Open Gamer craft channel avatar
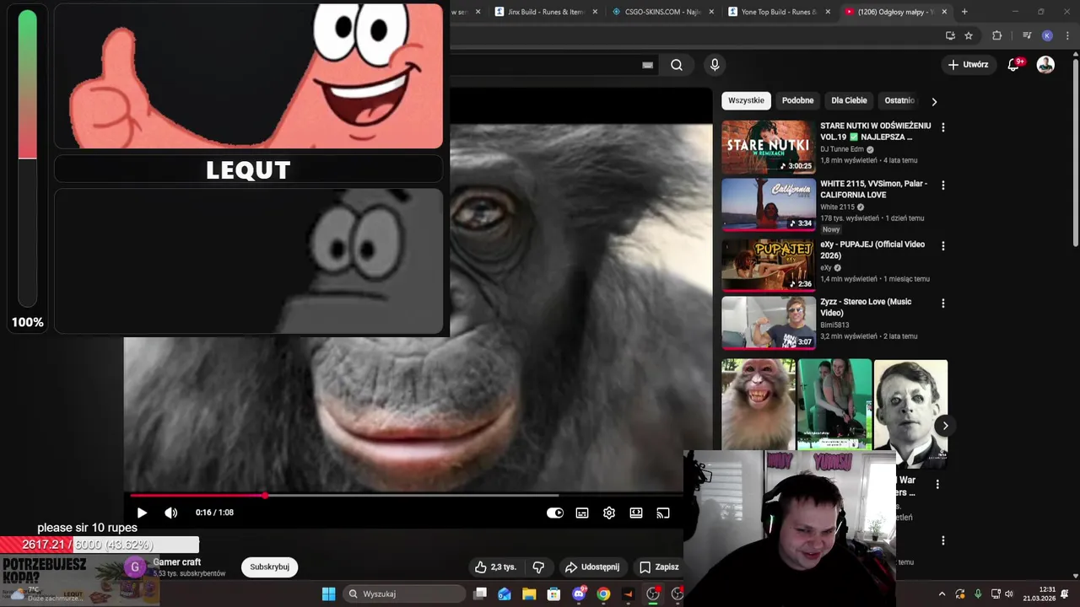This screenshot has height=607, width=1080. 135,567
